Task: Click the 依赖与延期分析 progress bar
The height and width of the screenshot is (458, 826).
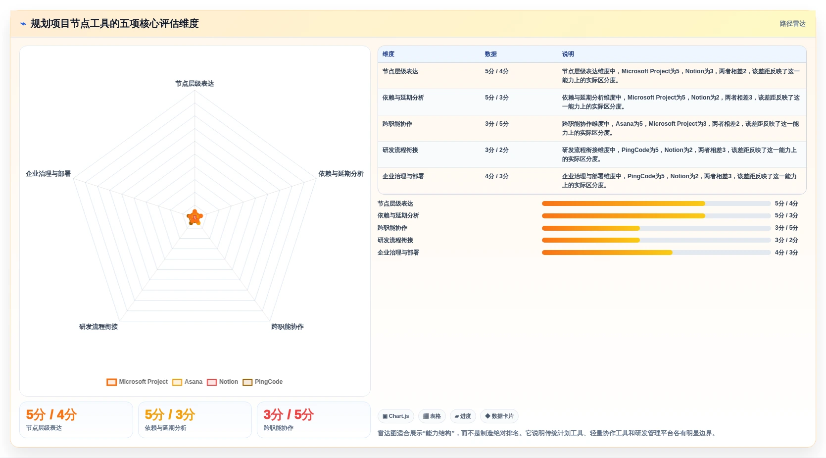Action: tap(656, 216)
